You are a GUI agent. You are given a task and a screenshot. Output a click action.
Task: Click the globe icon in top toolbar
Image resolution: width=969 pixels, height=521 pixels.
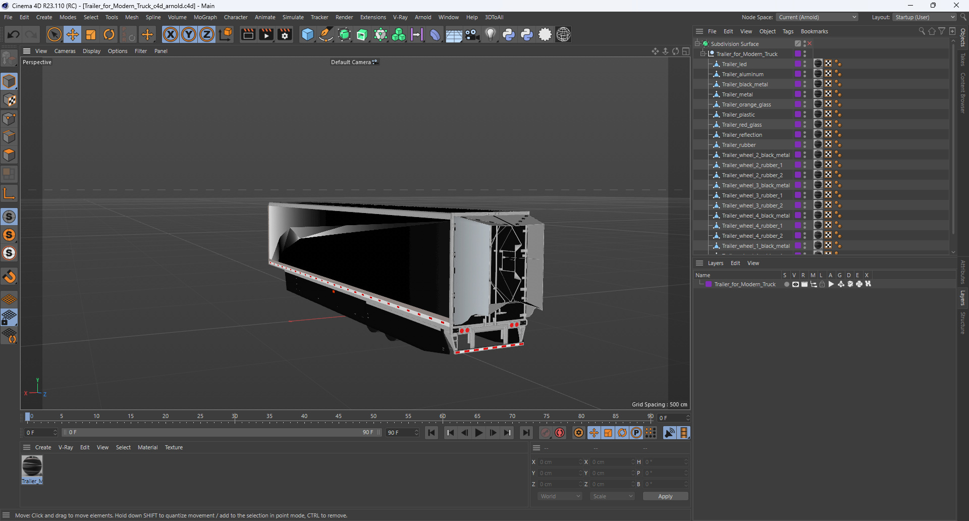click(x=563, y=34)
